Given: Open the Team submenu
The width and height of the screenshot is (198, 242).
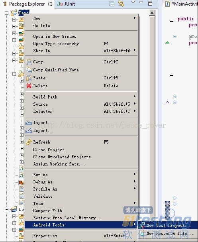Looking at the screenshot, I should tap(82, 204).
